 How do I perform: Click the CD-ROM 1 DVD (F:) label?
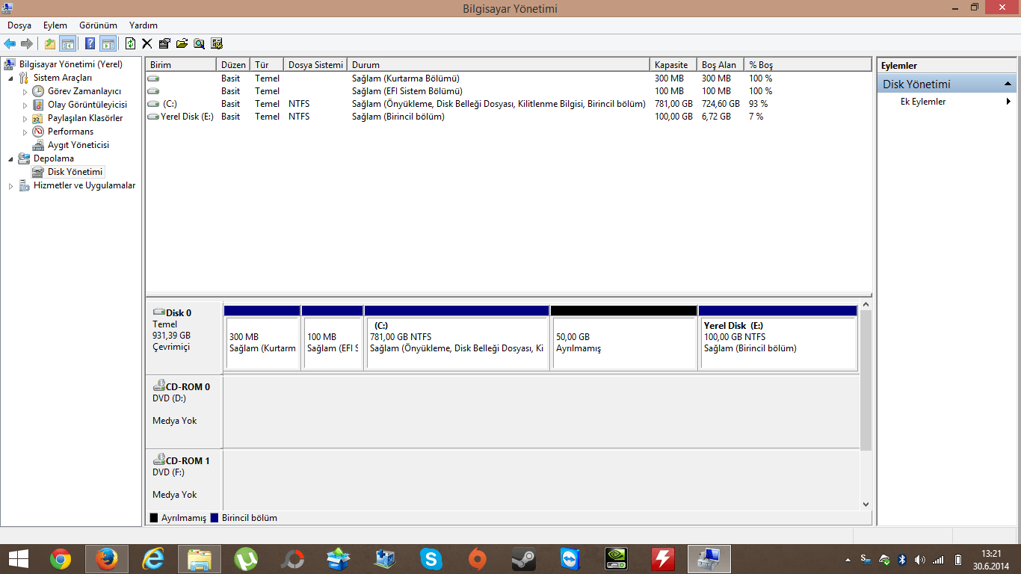pyautogui.click(x=184, y=479)
